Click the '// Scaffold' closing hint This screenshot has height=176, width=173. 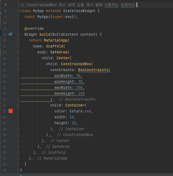tap(53, 152)
